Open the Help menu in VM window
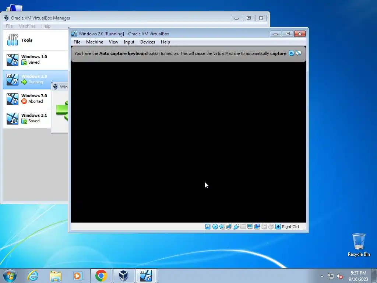Viewport: 377px width, 283px height. (x=165, y=42)
